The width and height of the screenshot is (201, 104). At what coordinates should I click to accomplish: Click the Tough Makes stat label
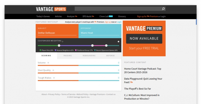point(44,78)
